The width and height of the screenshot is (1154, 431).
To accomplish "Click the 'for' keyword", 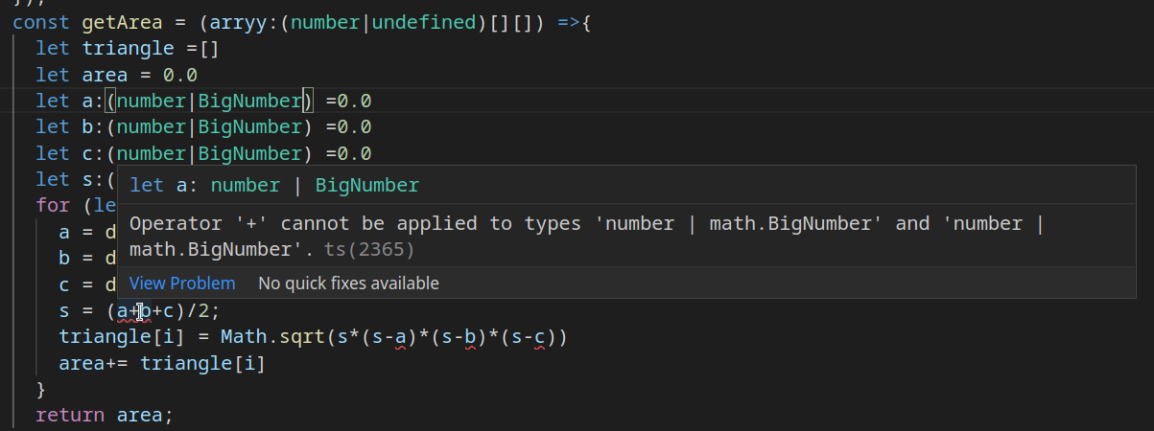I will pyautogui.click(x=53, y=205).
